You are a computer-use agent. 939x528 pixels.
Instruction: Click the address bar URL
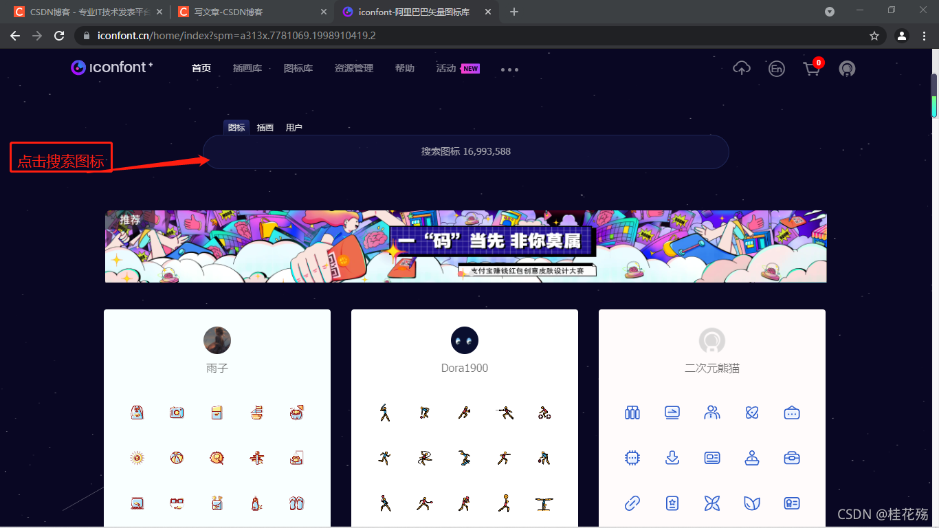pos(236,36)
